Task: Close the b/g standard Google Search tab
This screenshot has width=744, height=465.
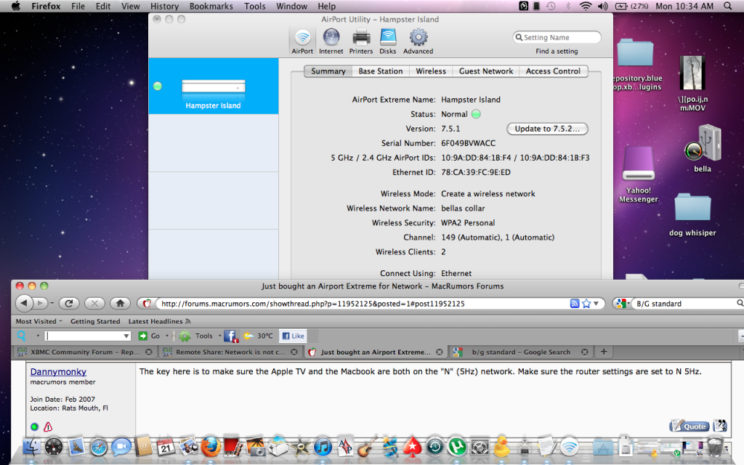Action: coord(585,352)
